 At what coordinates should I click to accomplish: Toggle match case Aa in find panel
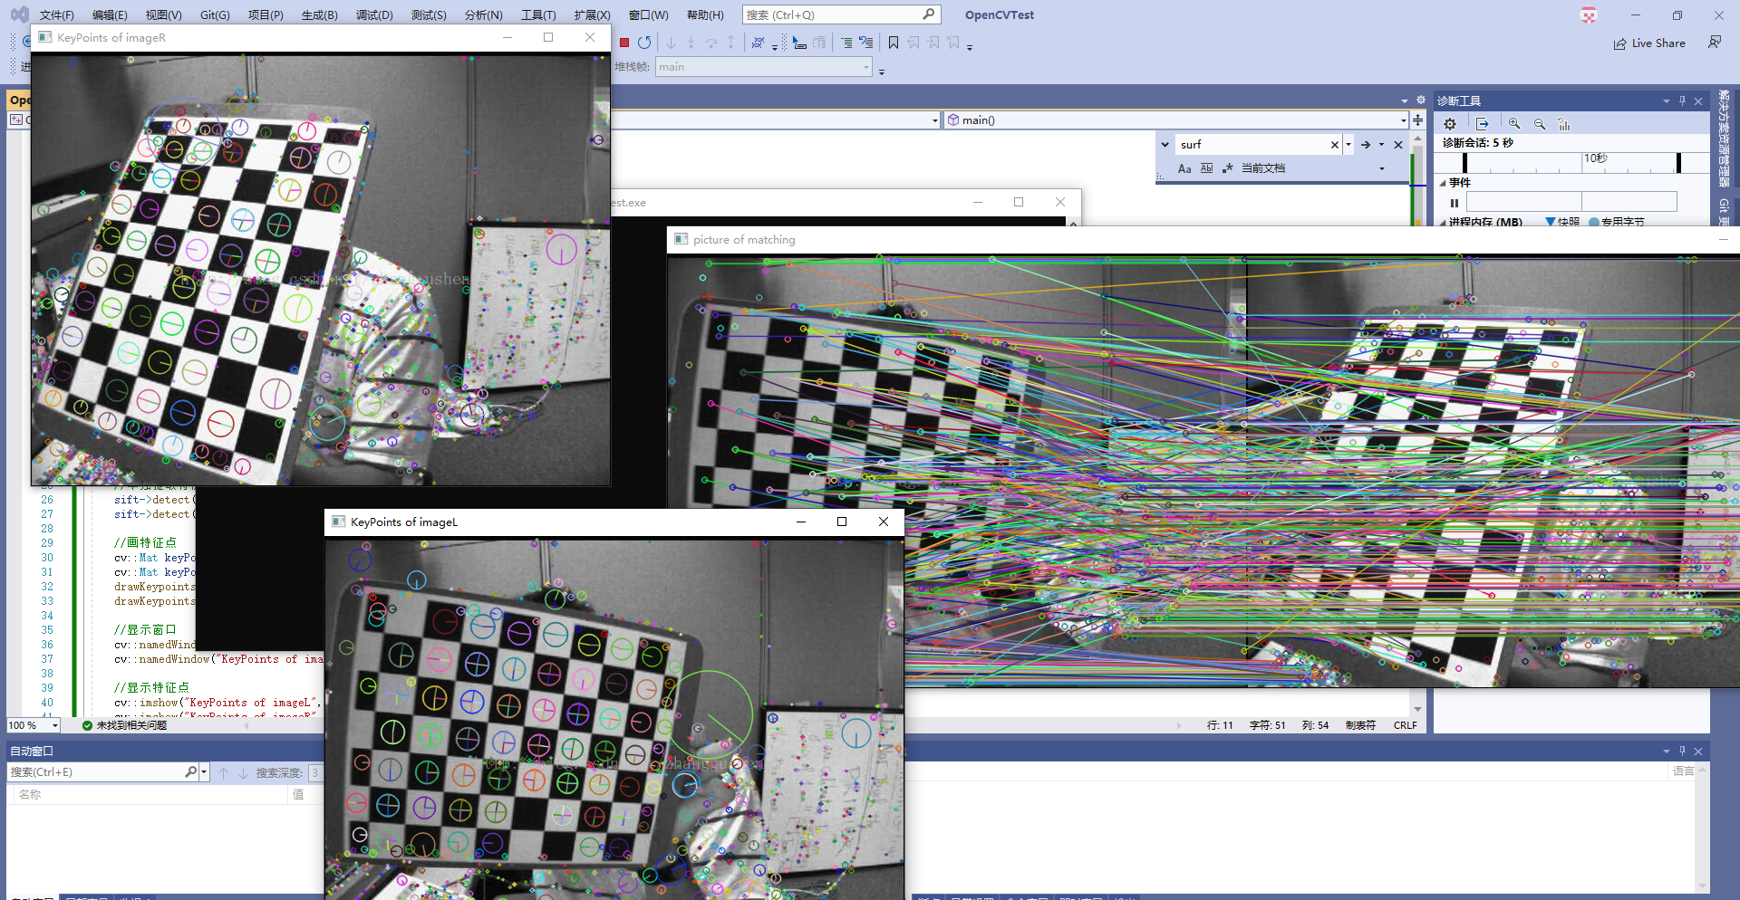point(1184,168)
